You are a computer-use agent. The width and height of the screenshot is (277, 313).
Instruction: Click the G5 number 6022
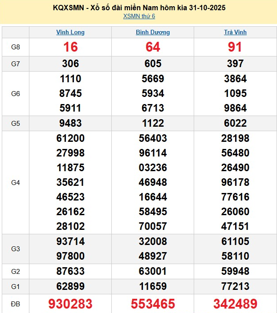point(235,123)
